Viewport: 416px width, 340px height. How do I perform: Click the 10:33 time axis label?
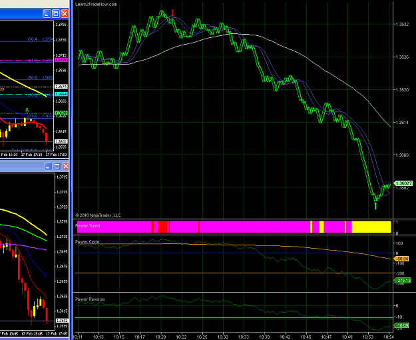244,337
